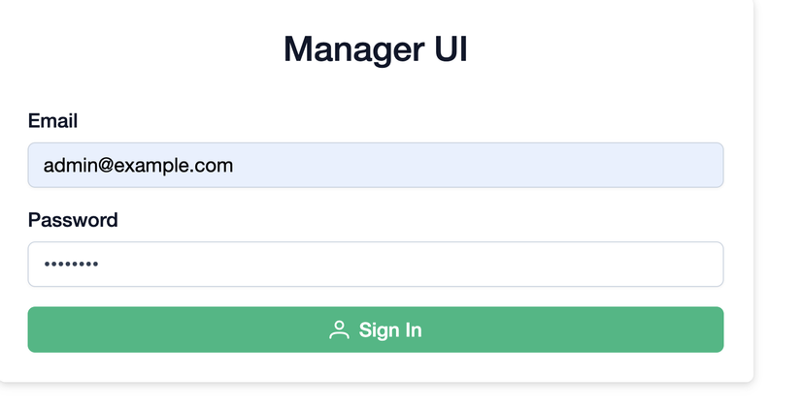
Task: Place cursor after the last password dot
Action: [100, 265]
